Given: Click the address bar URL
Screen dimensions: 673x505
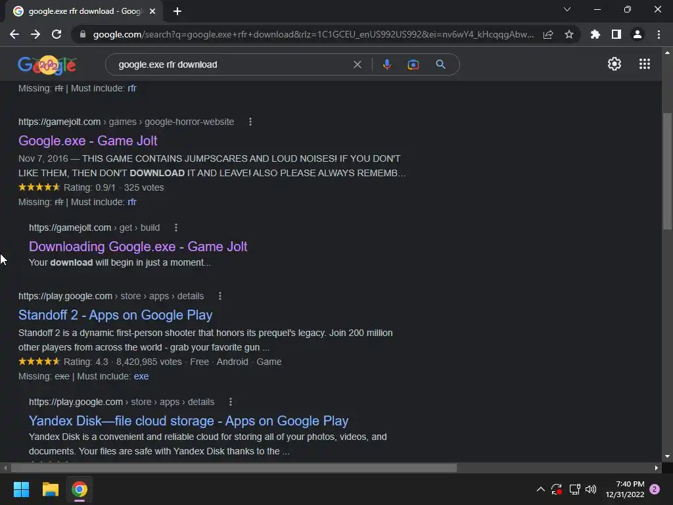Looking at the screenshot, I should [x=313, y=34].
